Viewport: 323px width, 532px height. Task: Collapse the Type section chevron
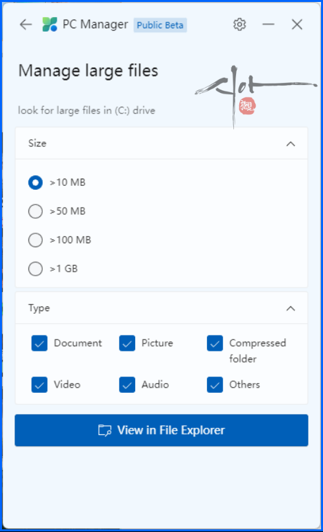point(291,309)
